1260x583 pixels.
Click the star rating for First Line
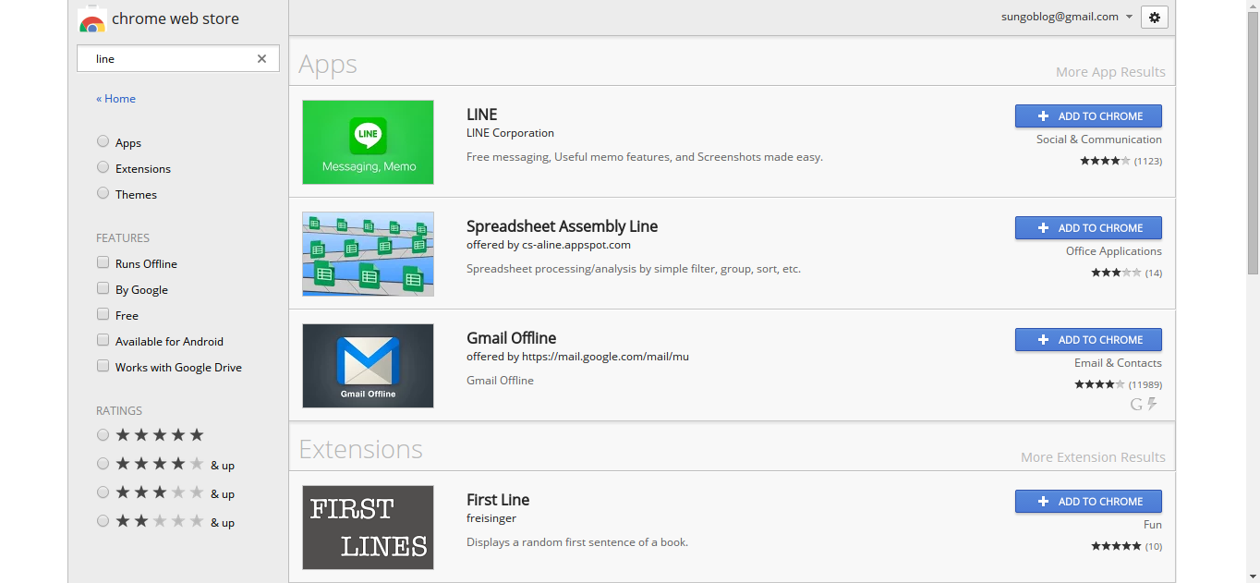(1116, 546)
